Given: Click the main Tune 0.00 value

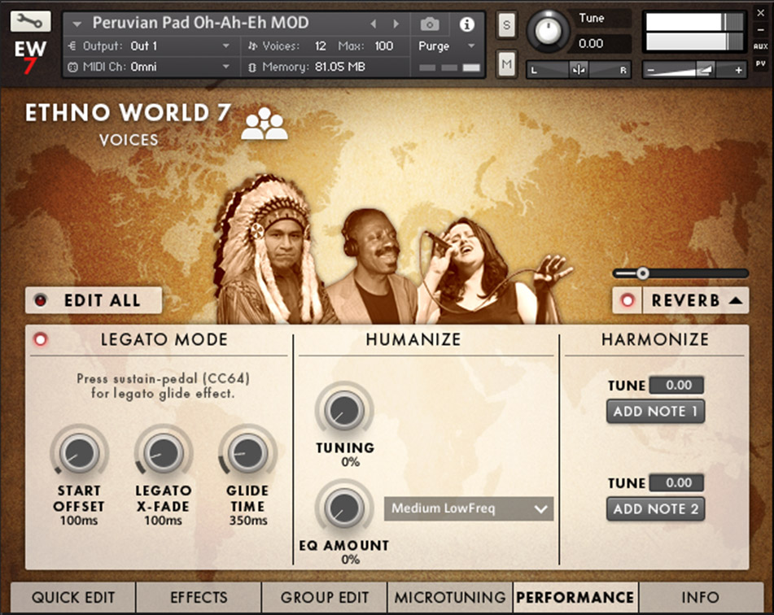Looking at the screenshot, I should 591,43.
